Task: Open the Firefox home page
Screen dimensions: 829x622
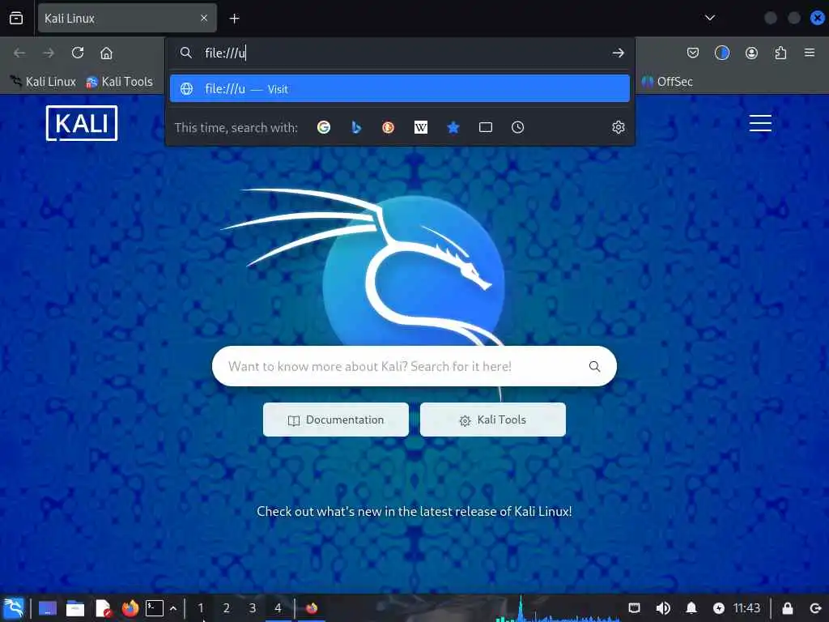Action: [x=106, y=53]
